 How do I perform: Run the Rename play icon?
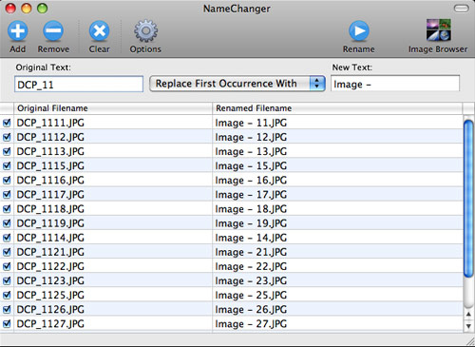pos(359,31)
